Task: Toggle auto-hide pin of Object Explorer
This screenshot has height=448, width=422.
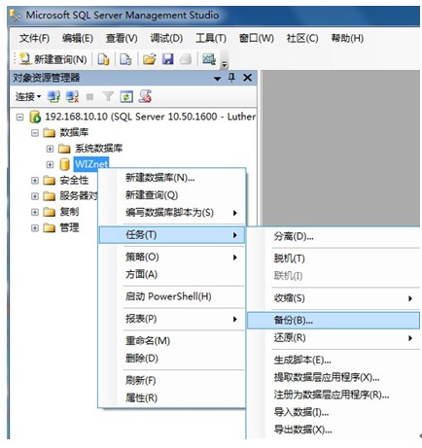Action: pyautogui.click(x=231, y=78)
